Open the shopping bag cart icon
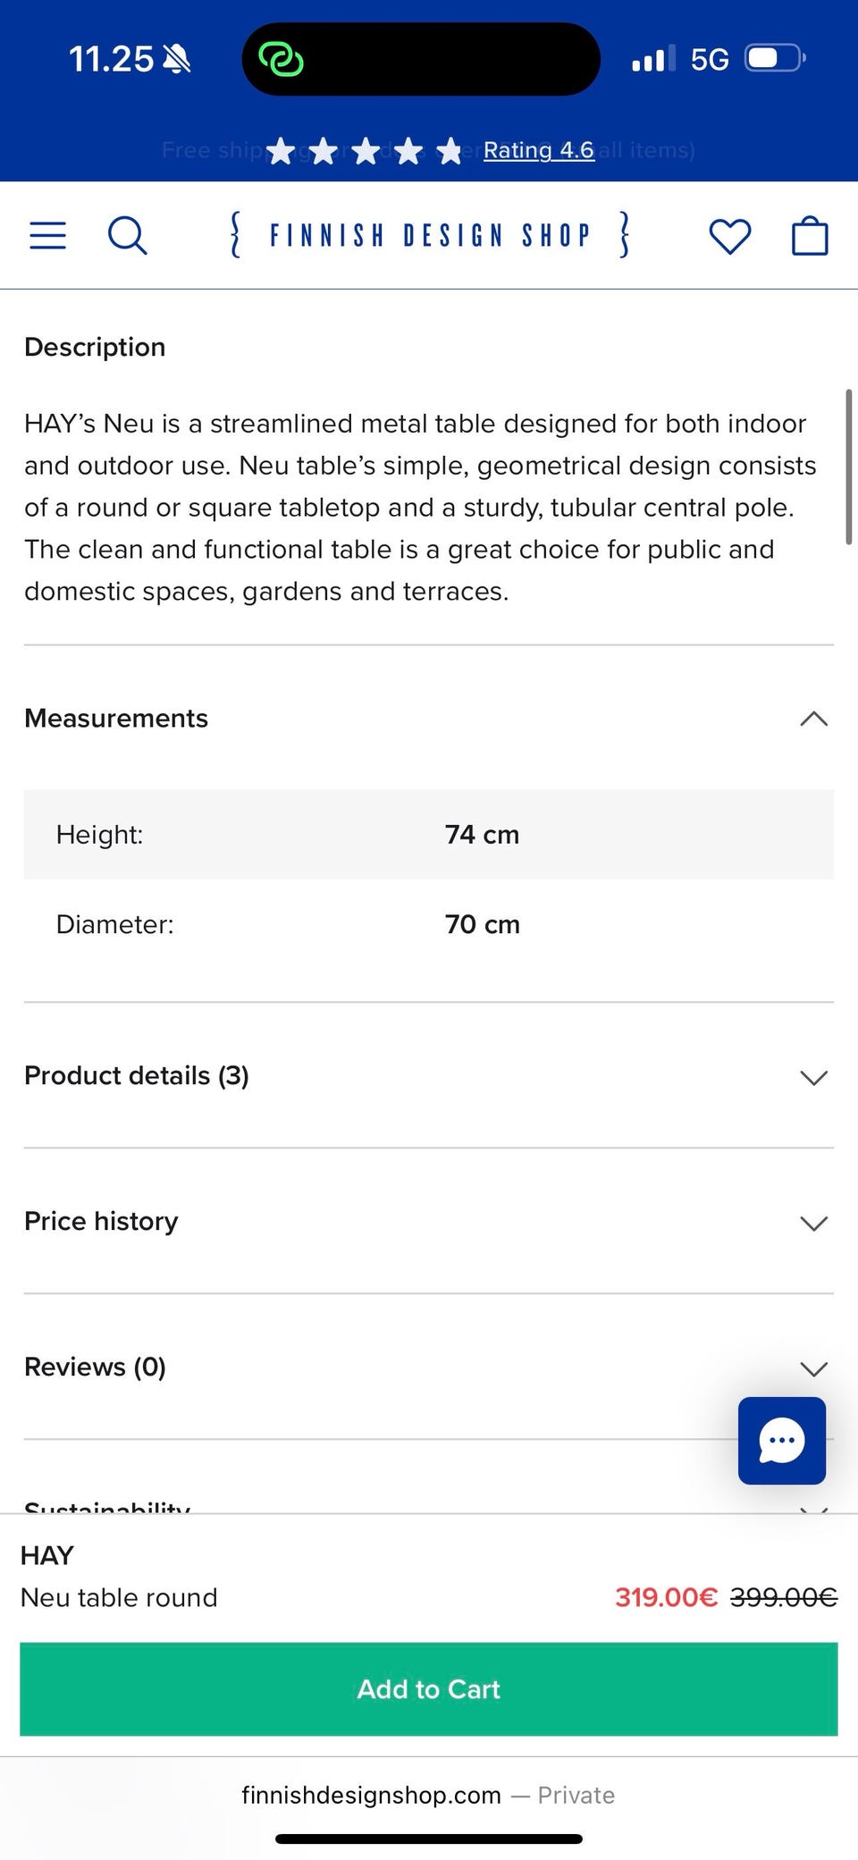Screen dimensions: 858x1860 click(x=810, y=236)
